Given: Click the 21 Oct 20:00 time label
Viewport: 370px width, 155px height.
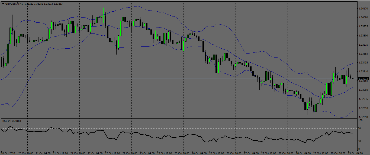Looking at the screenshot, I should 78,153.
